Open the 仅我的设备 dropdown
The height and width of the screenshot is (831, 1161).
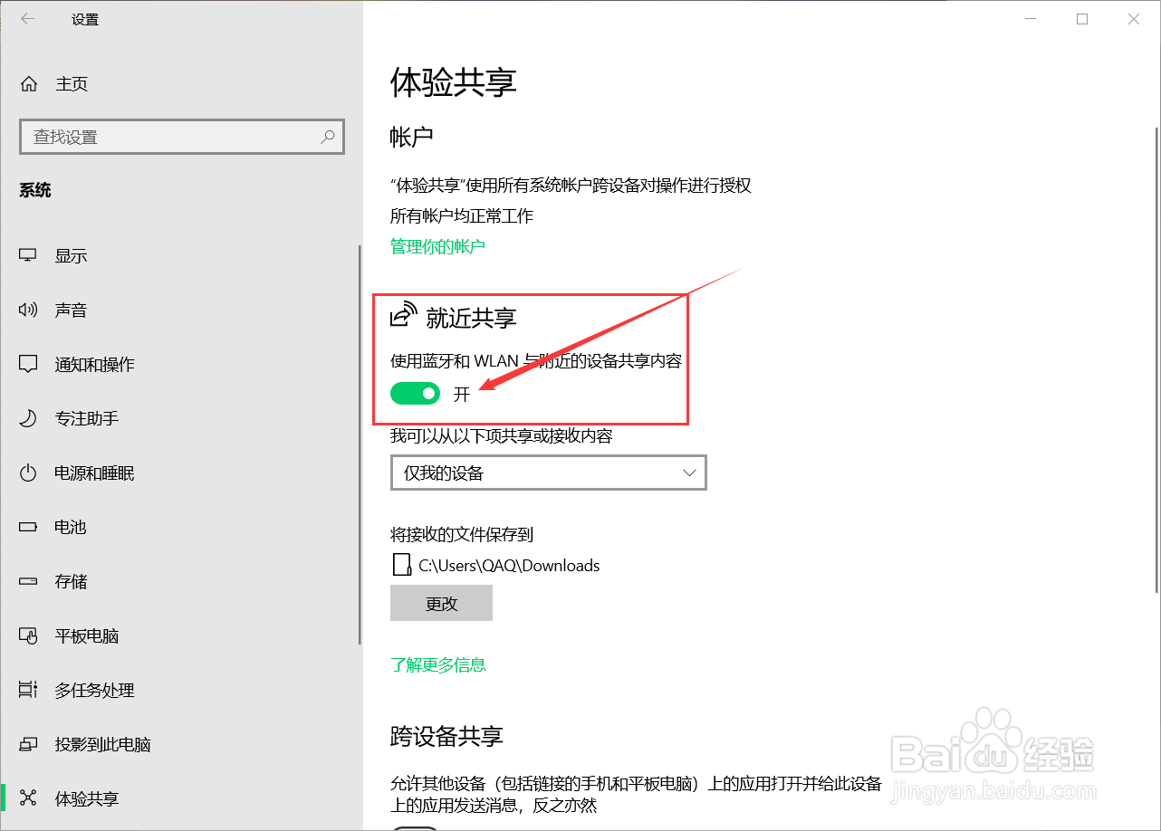tap(549, 473)
